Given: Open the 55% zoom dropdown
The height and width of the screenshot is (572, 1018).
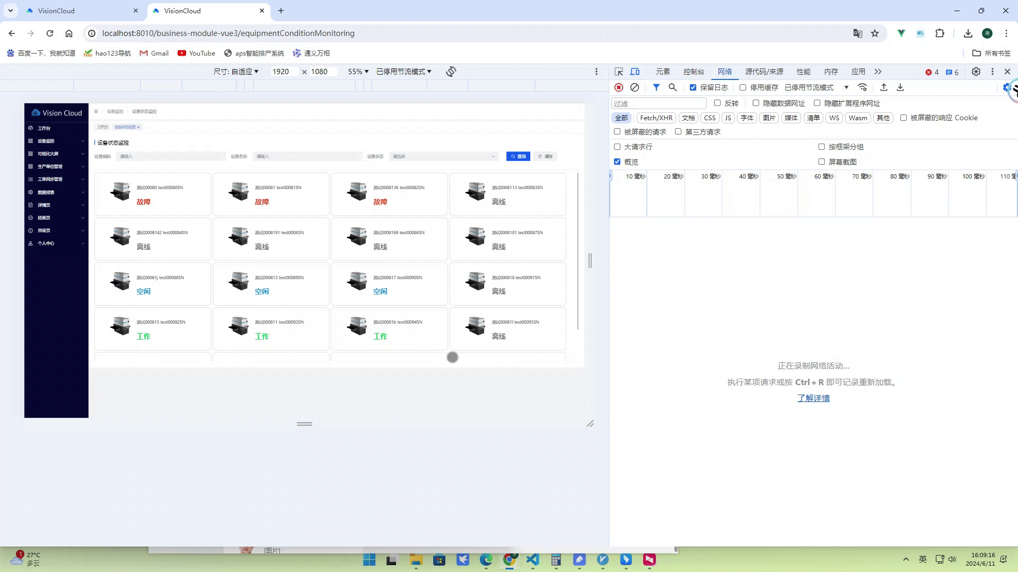Looking at the screenshot, I should (x=358, y=71).
